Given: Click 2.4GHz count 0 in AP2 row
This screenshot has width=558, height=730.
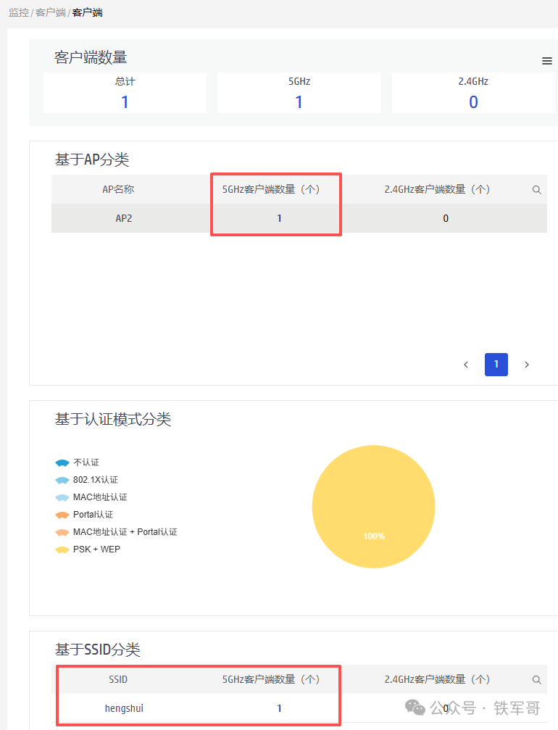Looking at the screenshot, I should [x=446, y=218].
